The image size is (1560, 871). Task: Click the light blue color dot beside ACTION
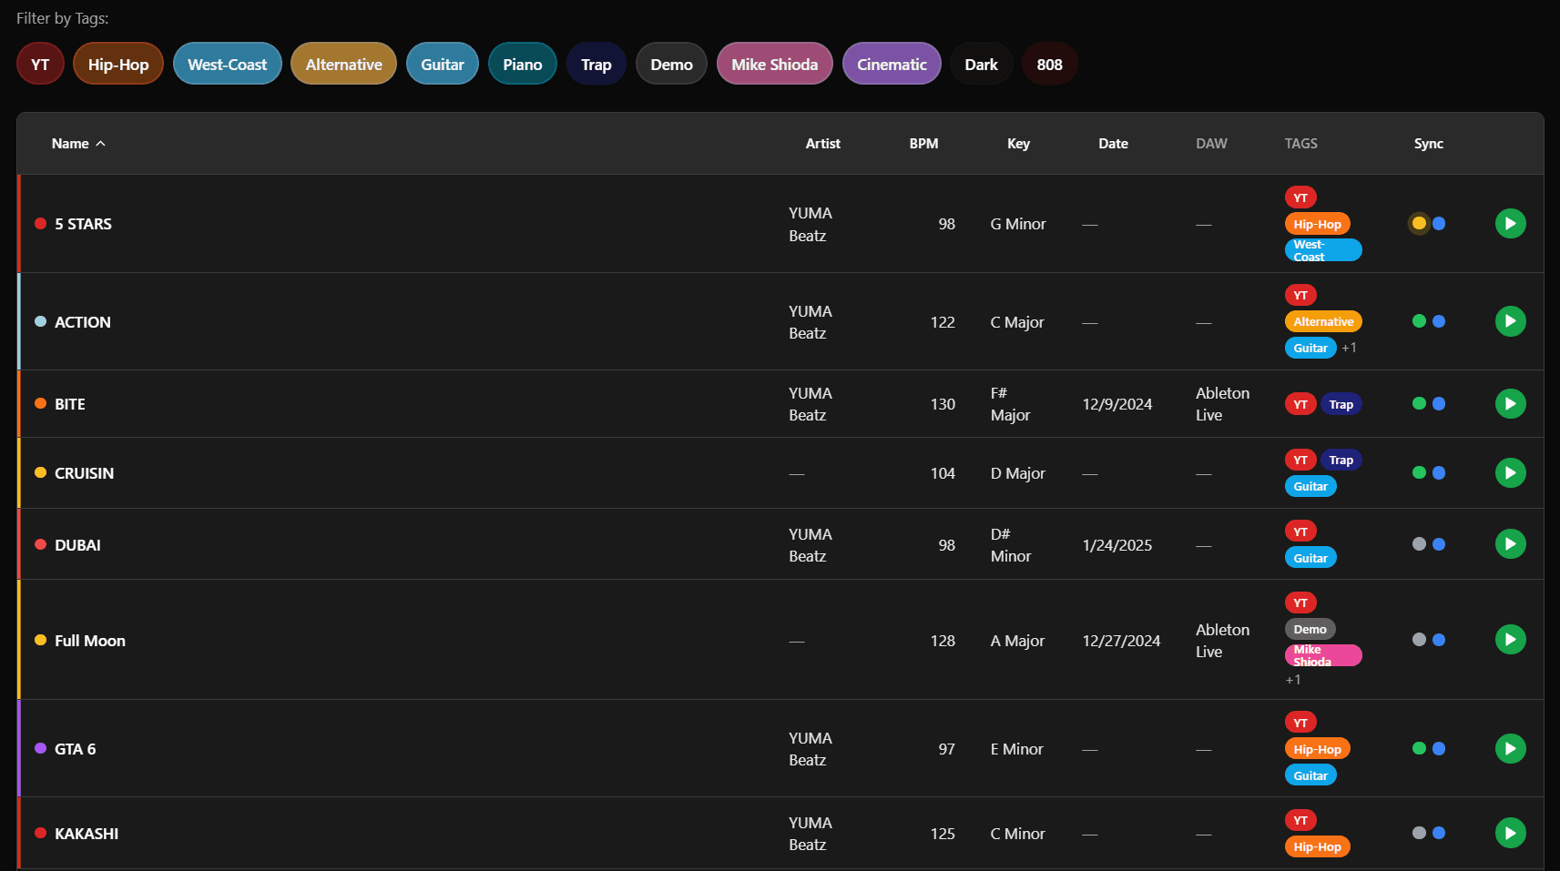(40, 321)
